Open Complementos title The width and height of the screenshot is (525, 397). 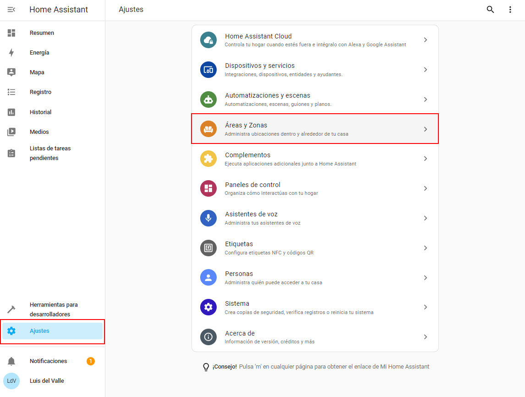(248, 155)
